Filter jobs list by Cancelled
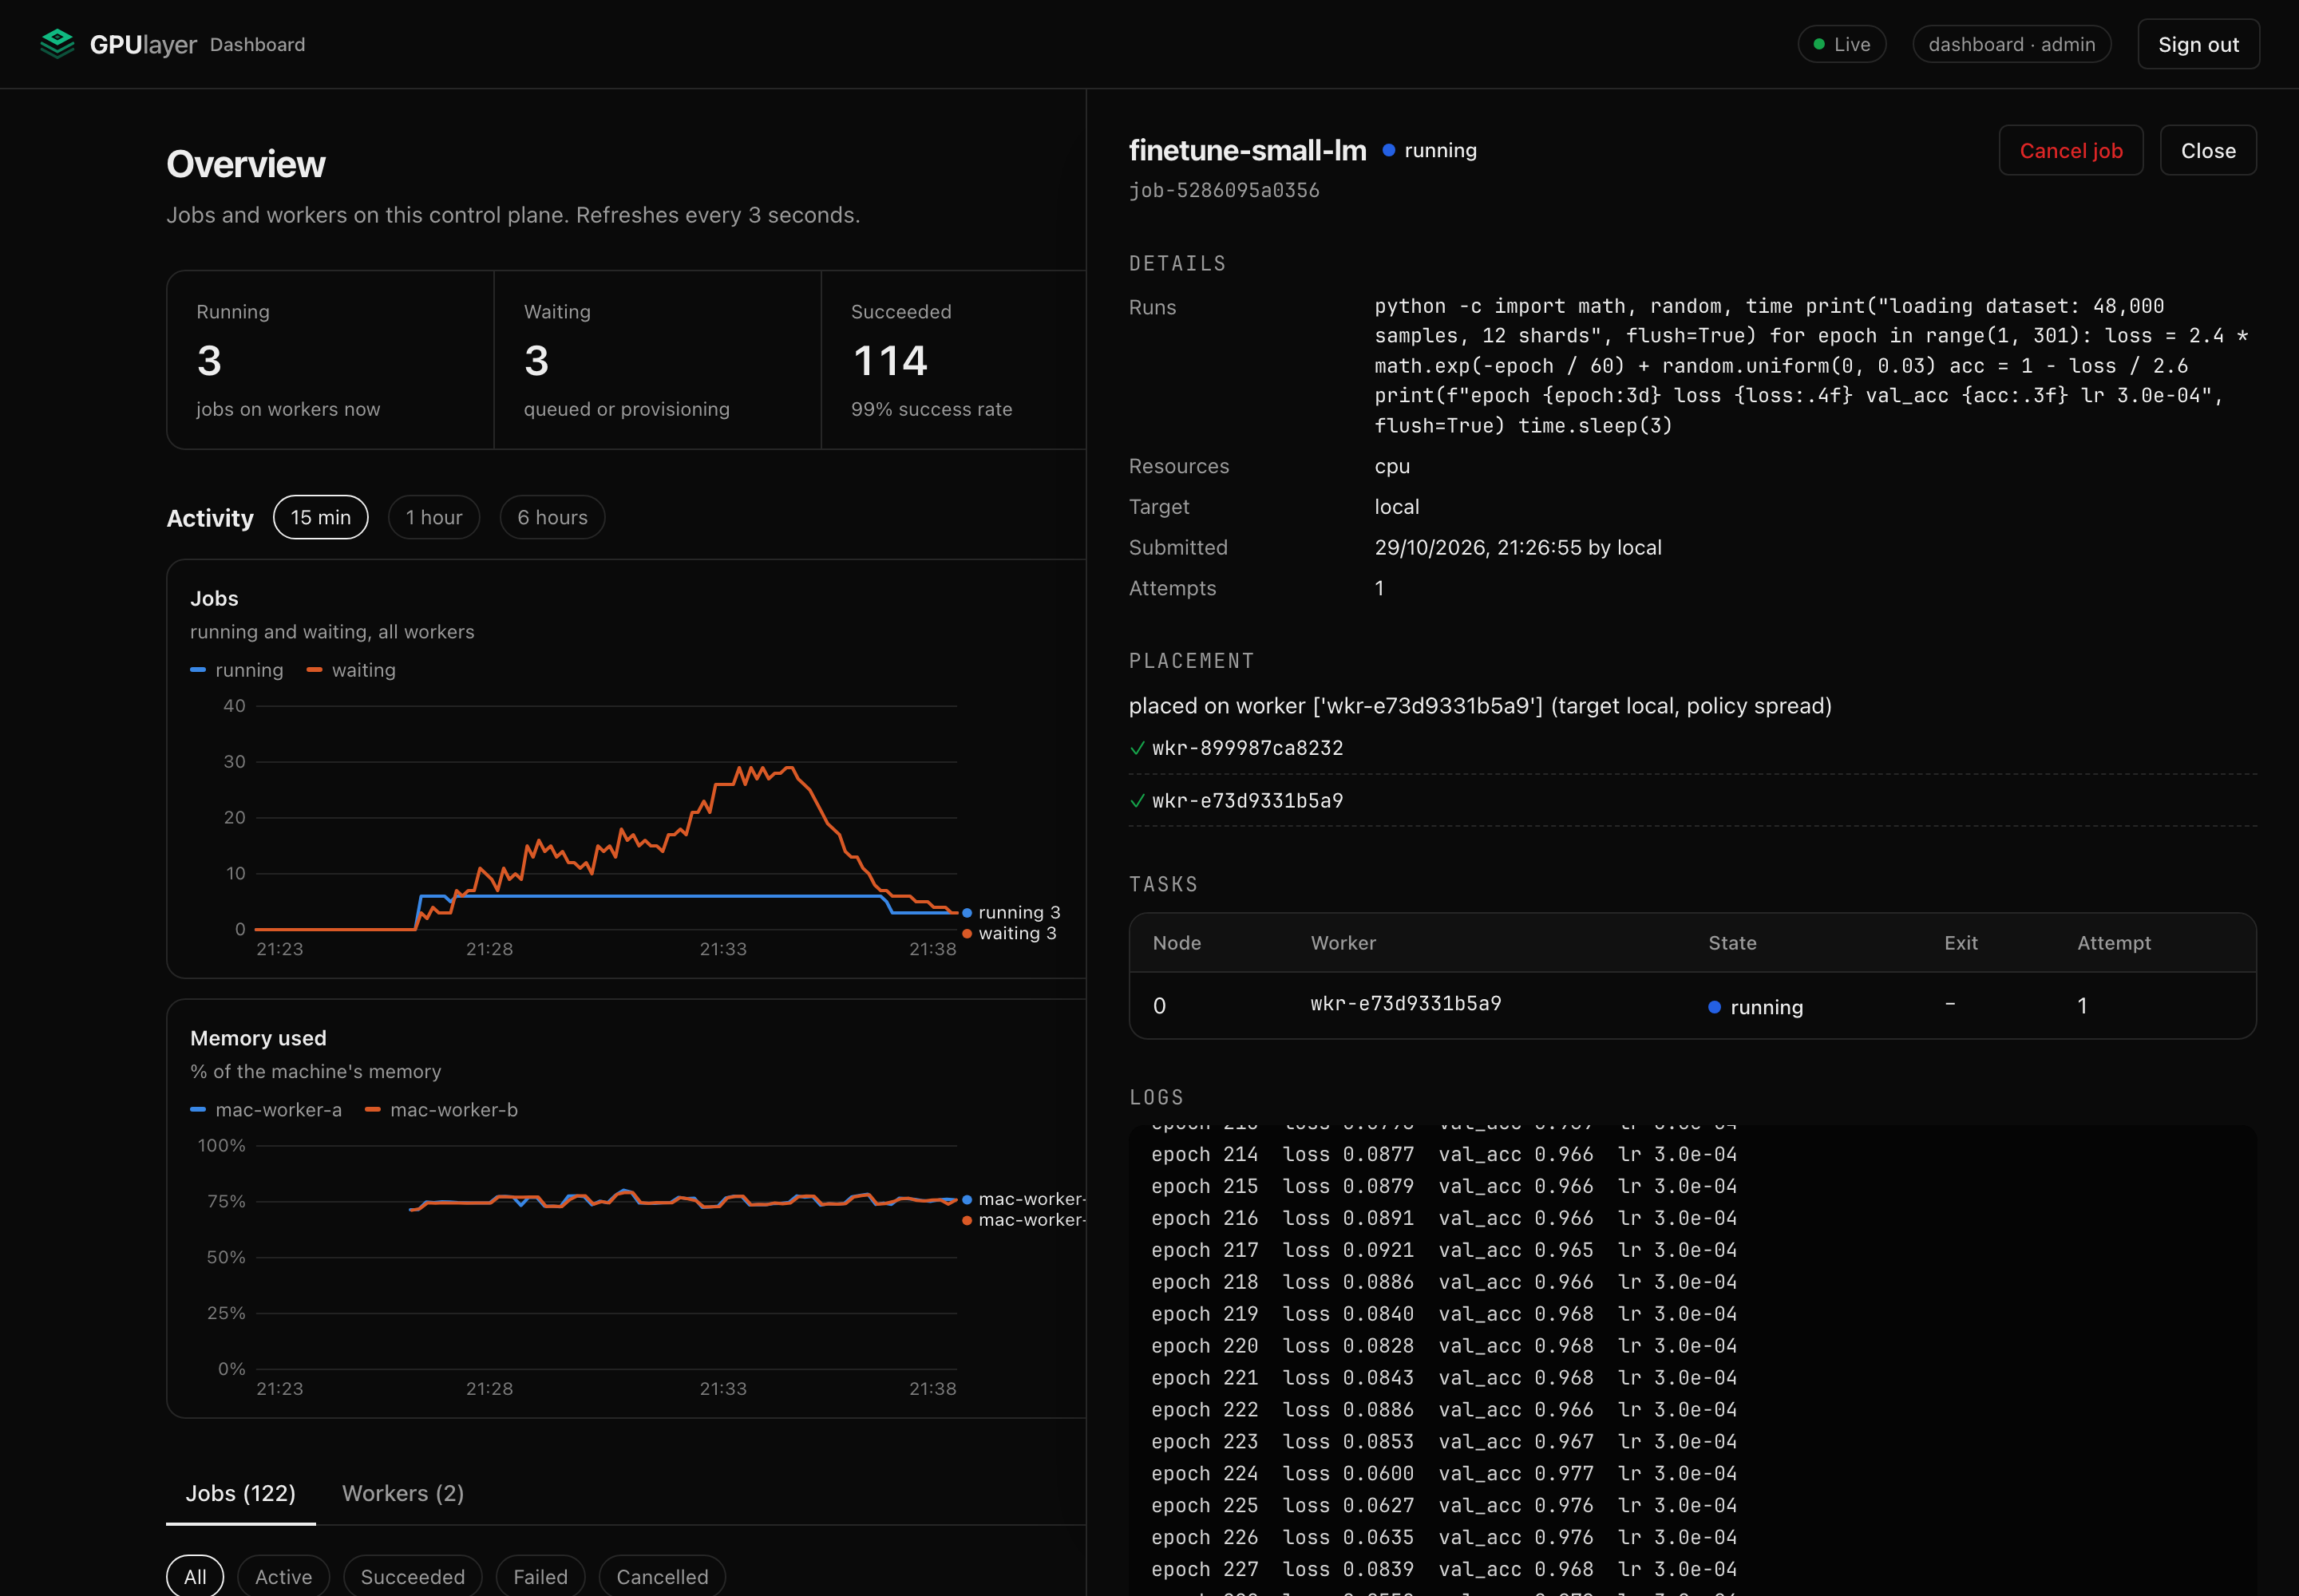The image size is (2299, 1596). pyautogui.click(x=661, y=1576)
